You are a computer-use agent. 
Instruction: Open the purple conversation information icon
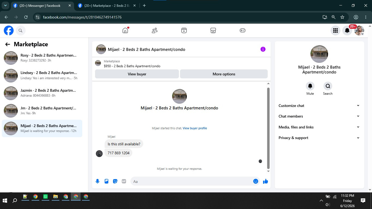(263, 49)
